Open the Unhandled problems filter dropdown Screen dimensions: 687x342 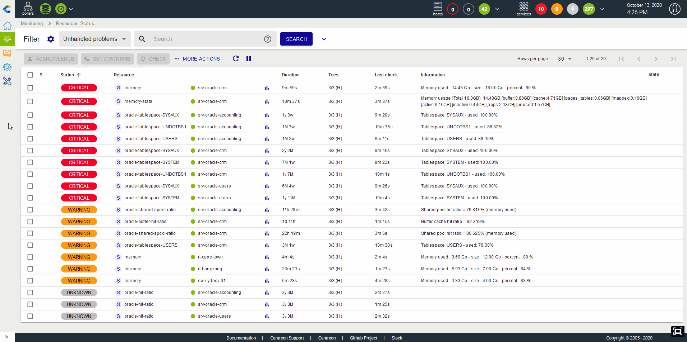pos(94,39)
